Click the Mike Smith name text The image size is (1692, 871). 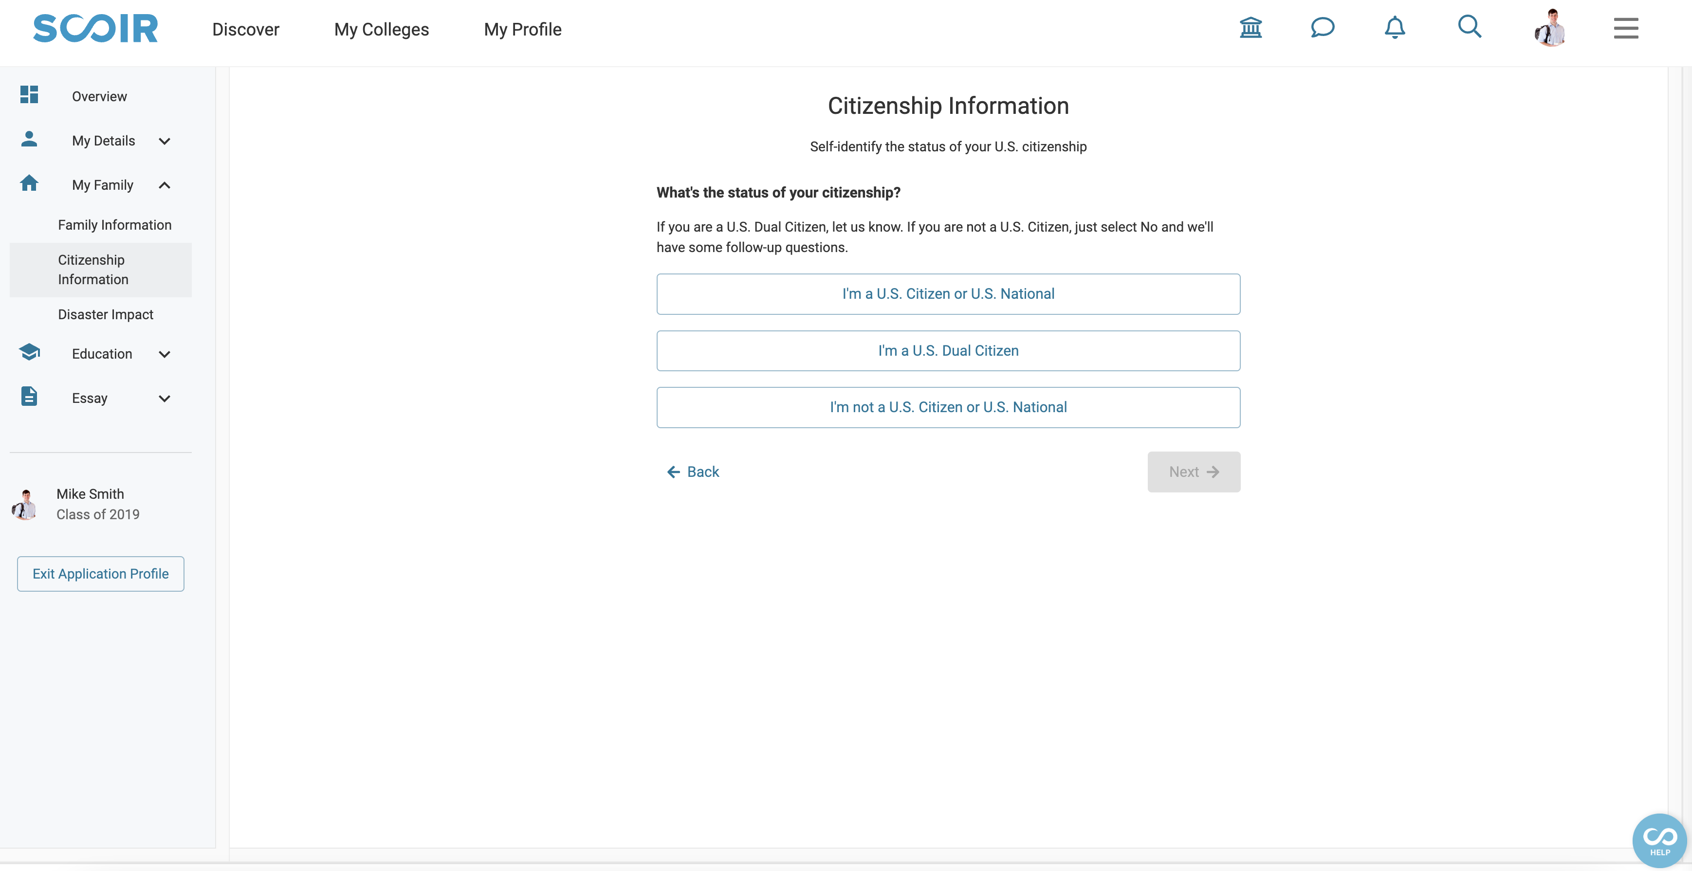pyautogui.click(x=90, y=494)
